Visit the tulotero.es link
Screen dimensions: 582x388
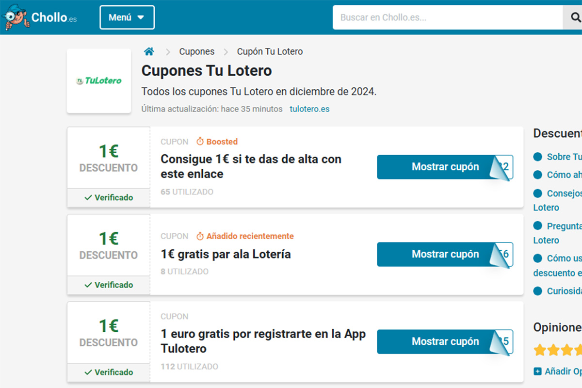(309, 109)
